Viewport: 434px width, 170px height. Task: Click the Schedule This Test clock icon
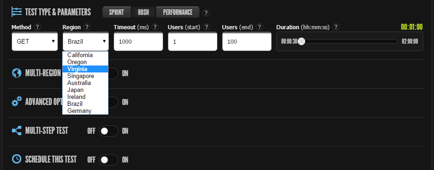17,159
